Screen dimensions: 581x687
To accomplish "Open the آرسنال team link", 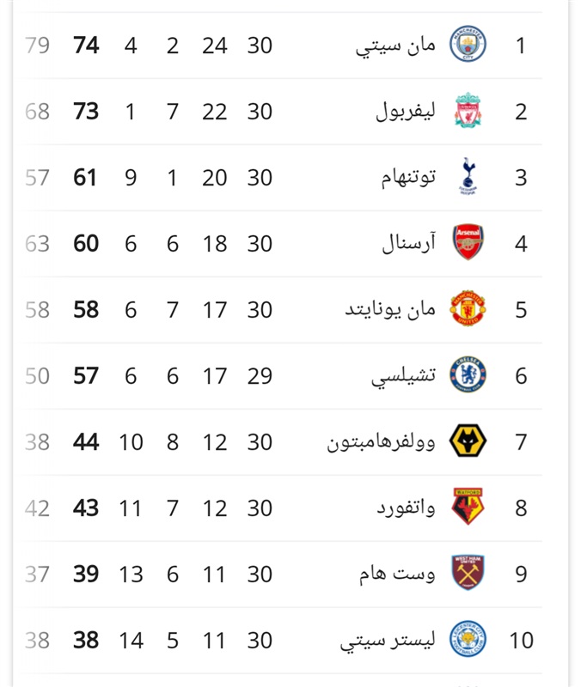I will [408, 243].
